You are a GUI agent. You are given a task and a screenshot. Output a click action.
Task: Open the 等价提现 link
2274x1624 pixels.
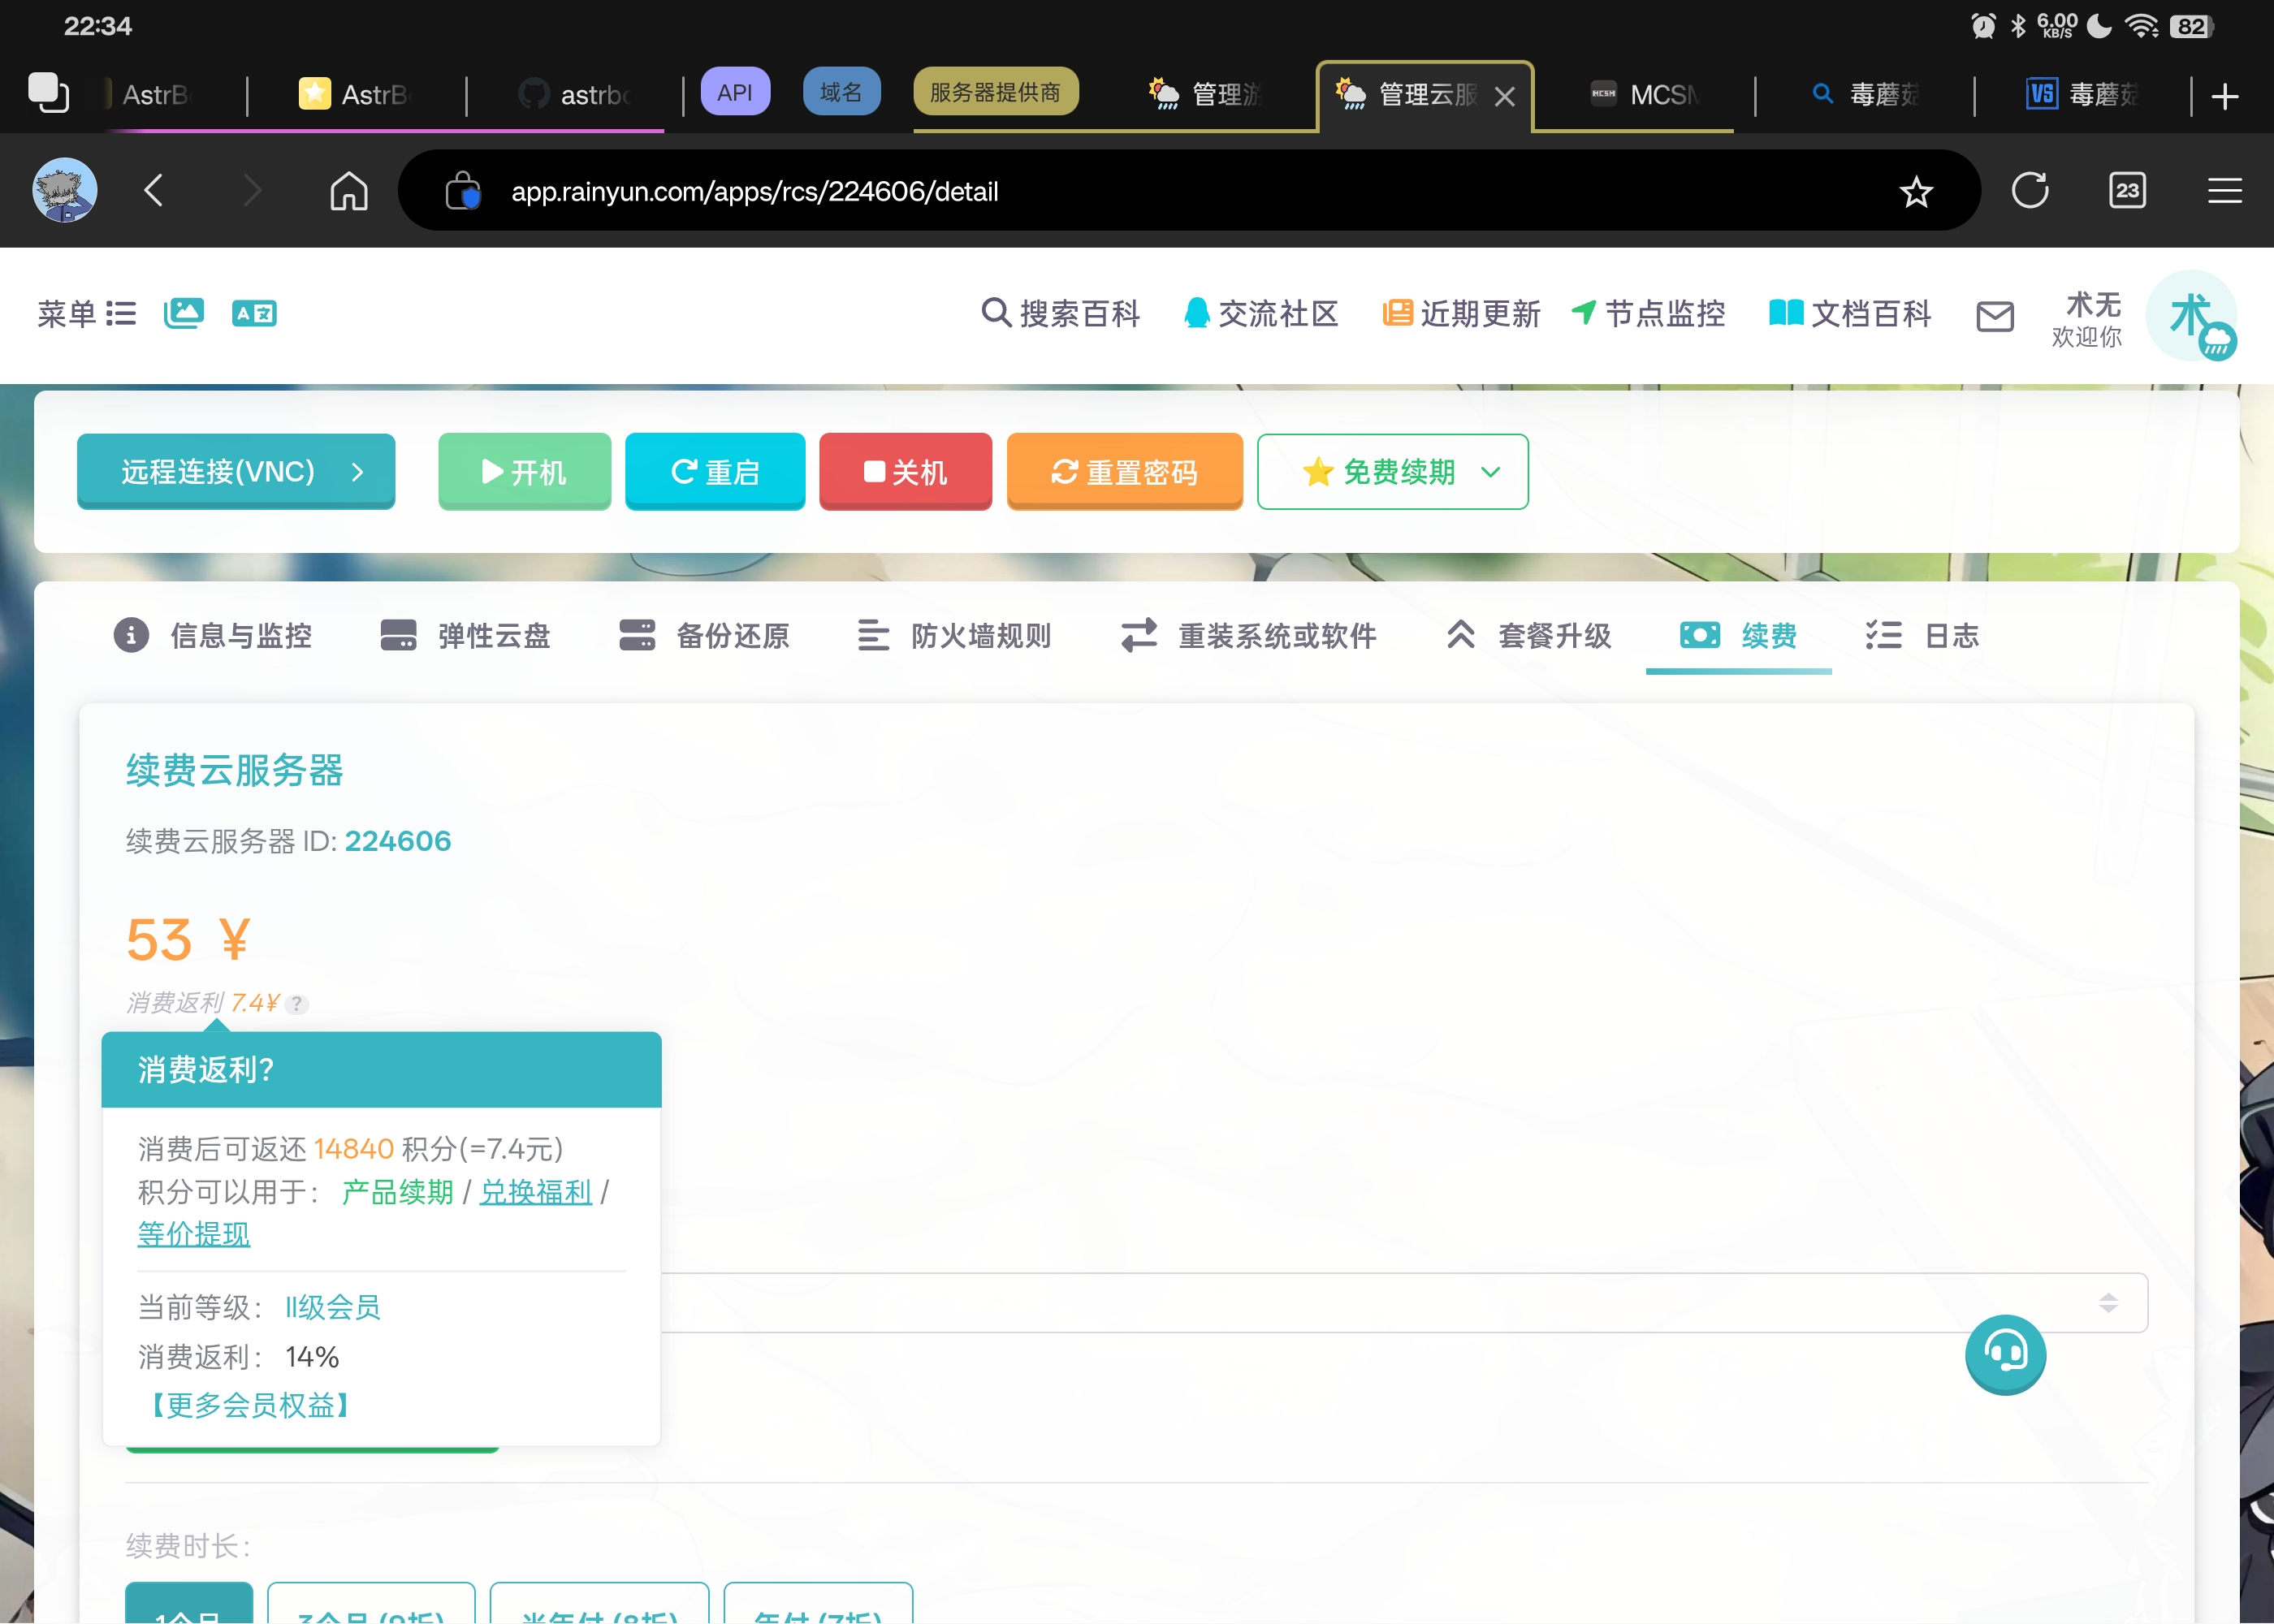pos(194,1234)
